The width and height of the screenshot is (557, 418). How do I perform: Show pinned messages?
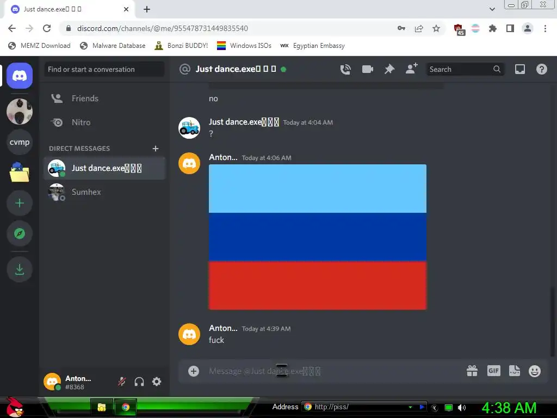389,69
